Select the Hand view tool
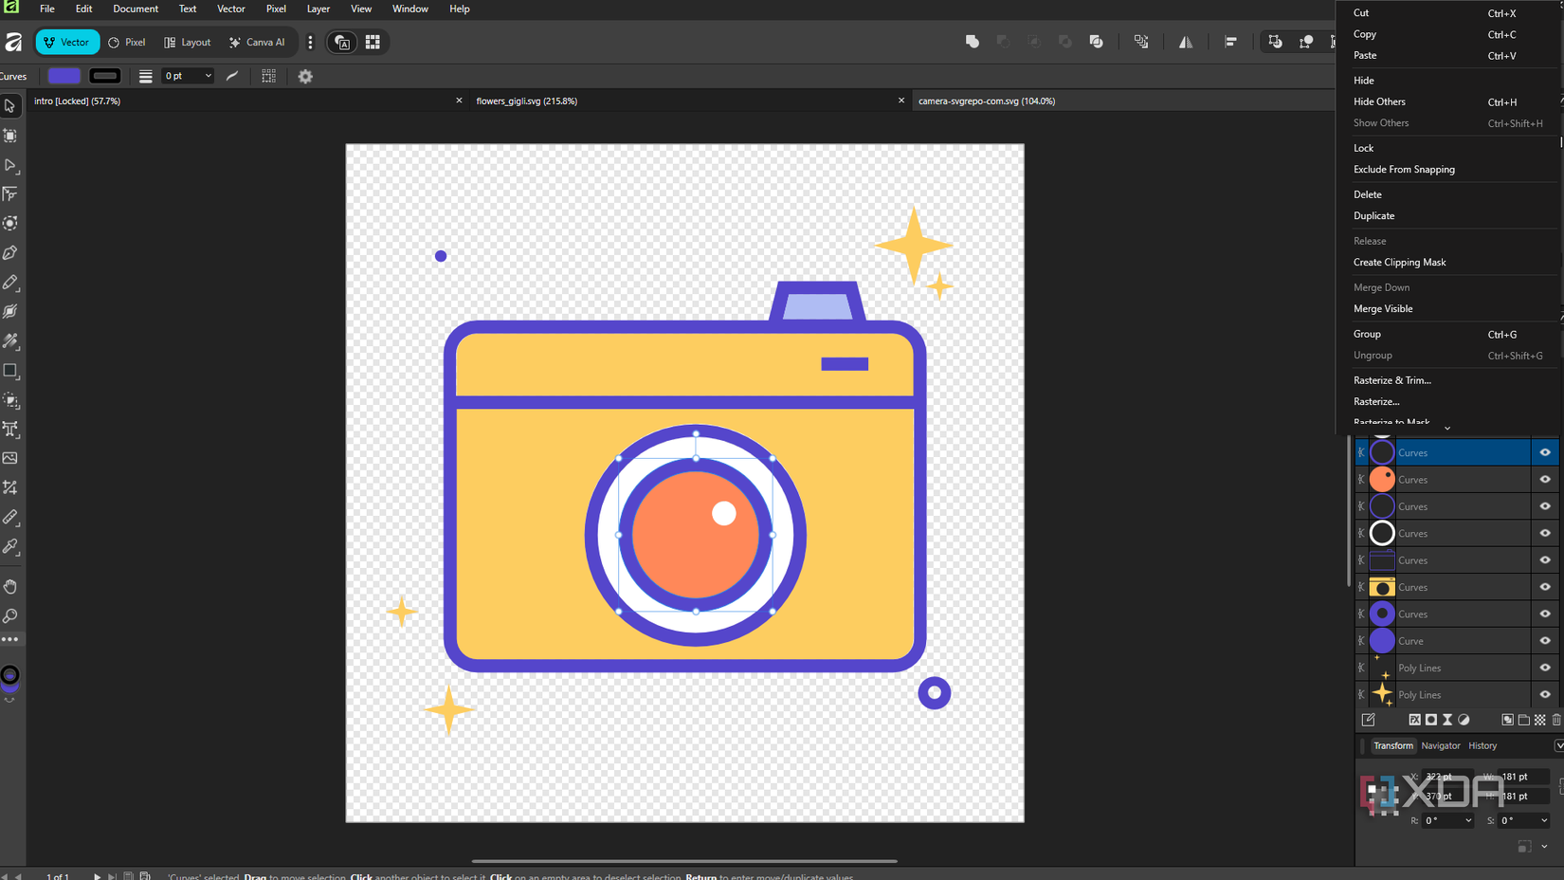 pos(10,587)
